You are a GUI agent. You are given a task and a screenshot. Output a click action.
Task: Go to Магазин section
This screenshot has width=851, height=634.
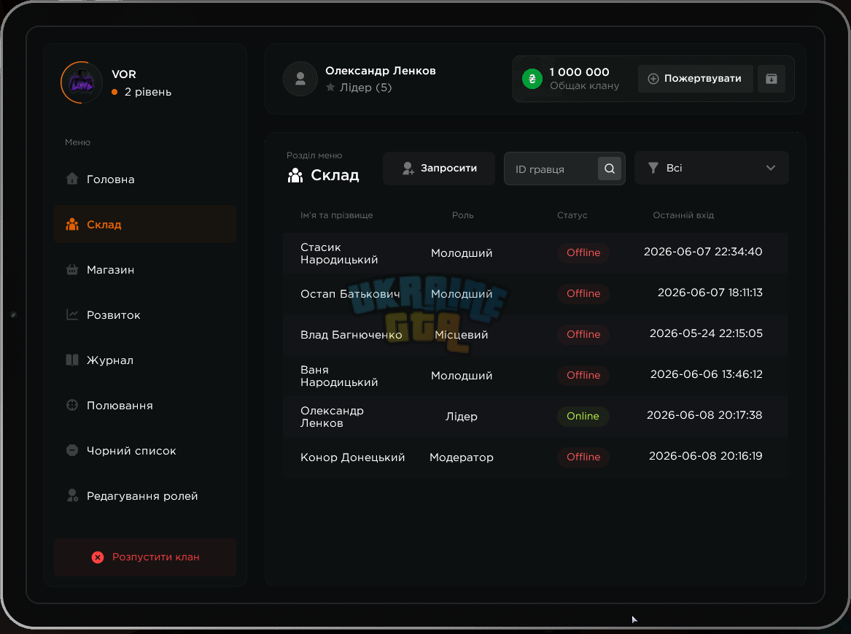(x=145, y=270)
